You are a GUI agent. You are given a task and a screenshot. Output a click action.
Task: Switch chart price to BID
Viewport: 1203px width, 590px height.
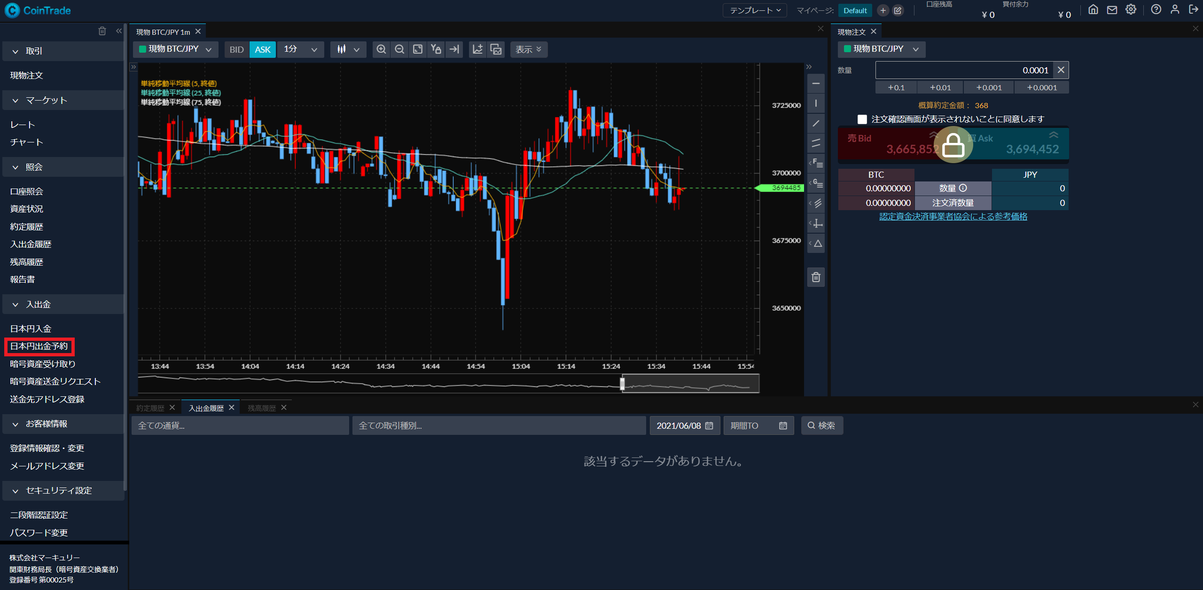[236, 49]
